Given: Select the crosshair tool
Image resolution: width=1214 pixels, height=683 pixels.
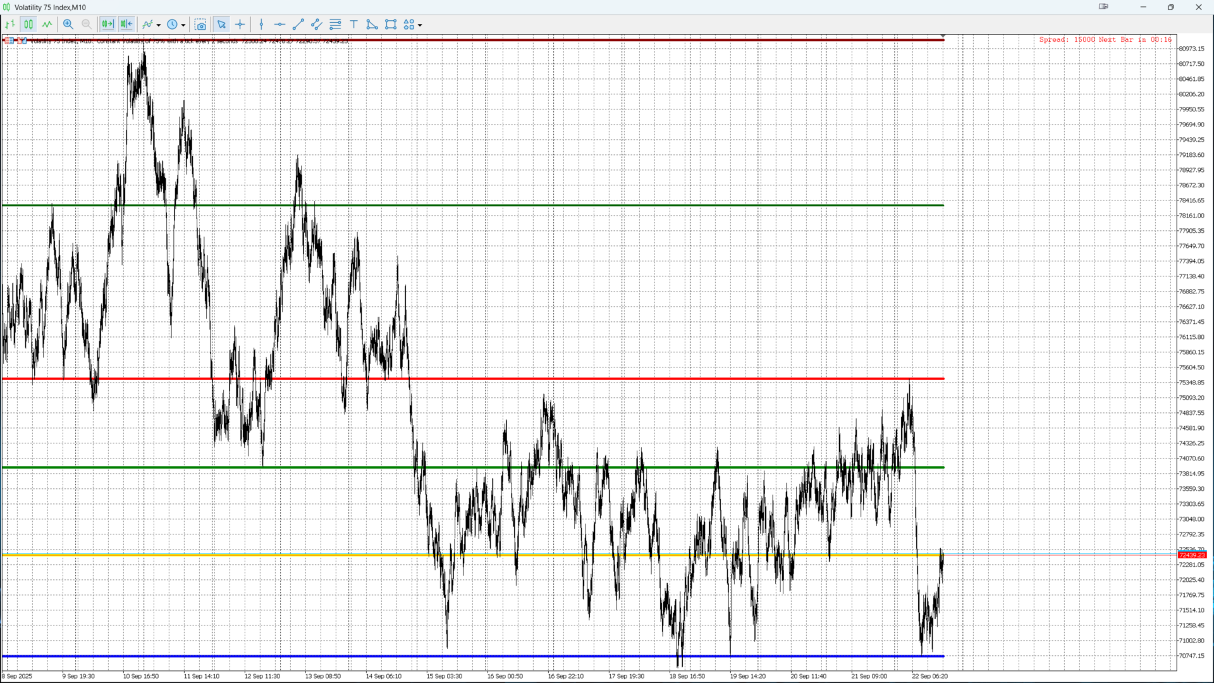Looking at the screenshot, I should (x=240, y=25).
